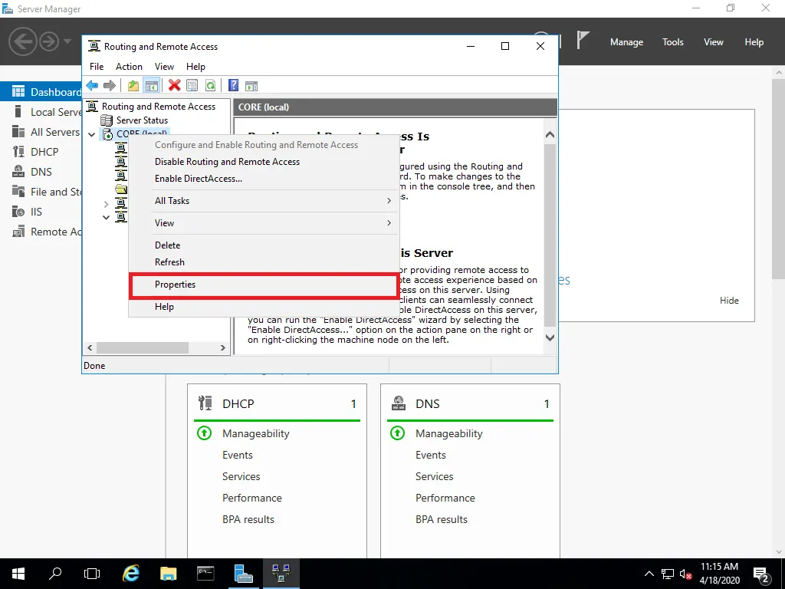The width and height of the screenshot is (785, 589).
Task: Click the red Delete X toolbar icon
Action: (174, 86)
